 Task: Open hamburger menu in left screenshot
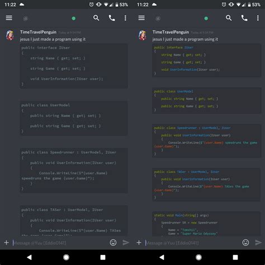[x=9, y=18]
